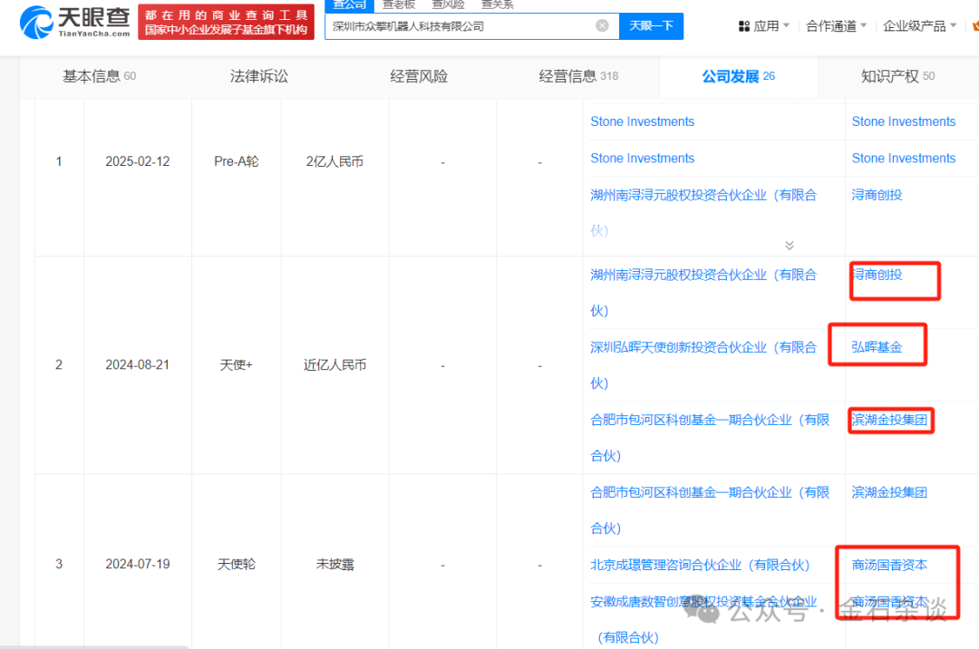Open the 合作通道 dropdown

point(836,26)
